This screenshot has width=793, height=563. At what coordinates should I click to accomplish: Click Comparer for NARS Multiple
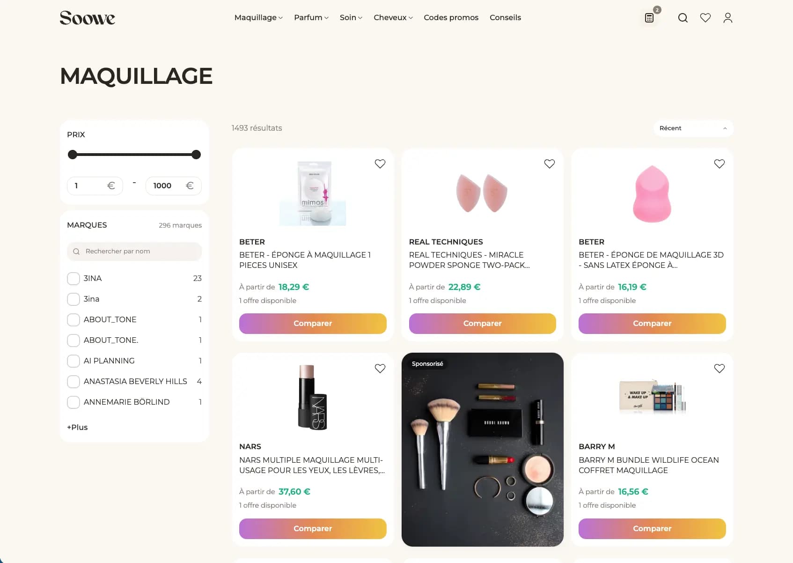pyautogui.click(x=313, y=529)
